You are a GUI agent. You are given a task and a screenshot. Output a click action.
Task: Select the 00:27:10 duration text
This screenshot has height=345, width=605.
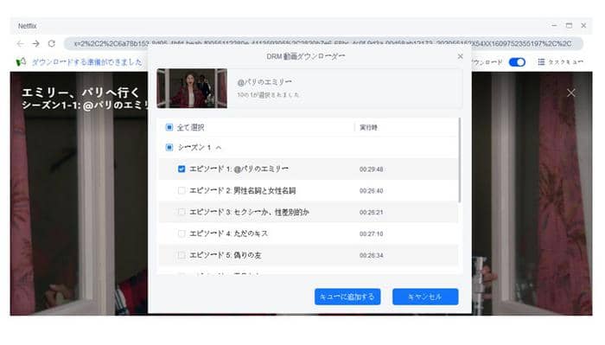click(371, 233)
